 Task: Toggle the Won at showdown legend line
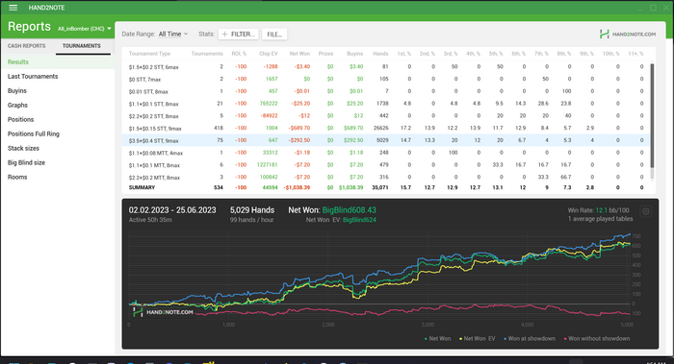coord(530,339)
